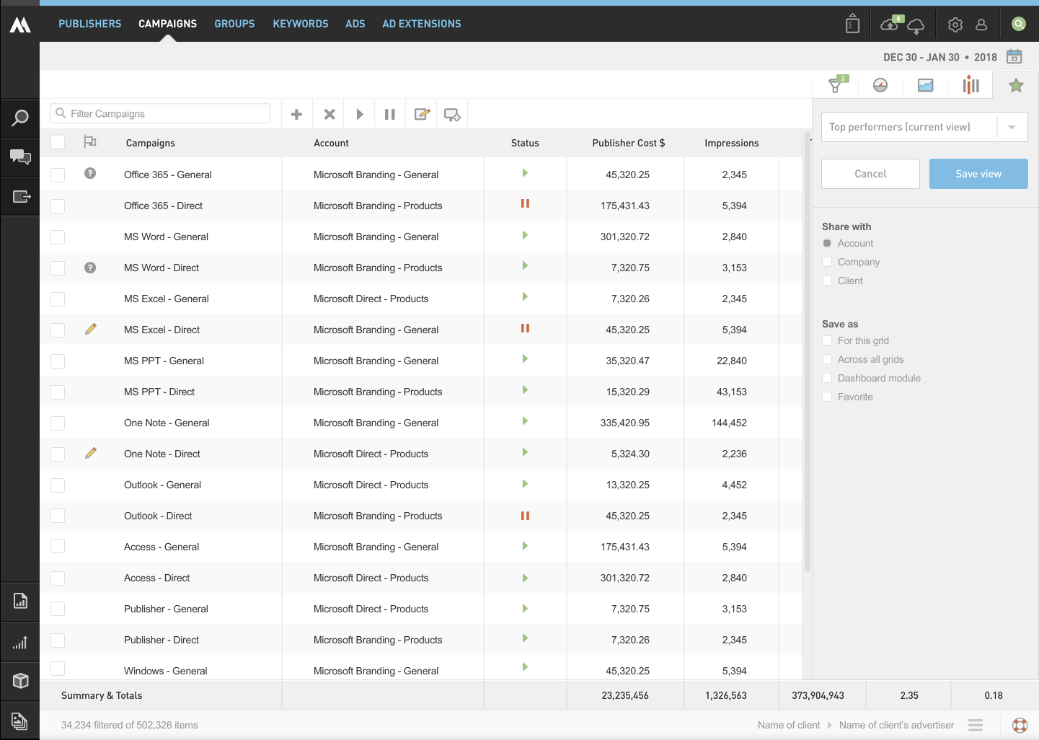Select the Account share radio option
Screen dimensions: 1039x740
point(827,243)
